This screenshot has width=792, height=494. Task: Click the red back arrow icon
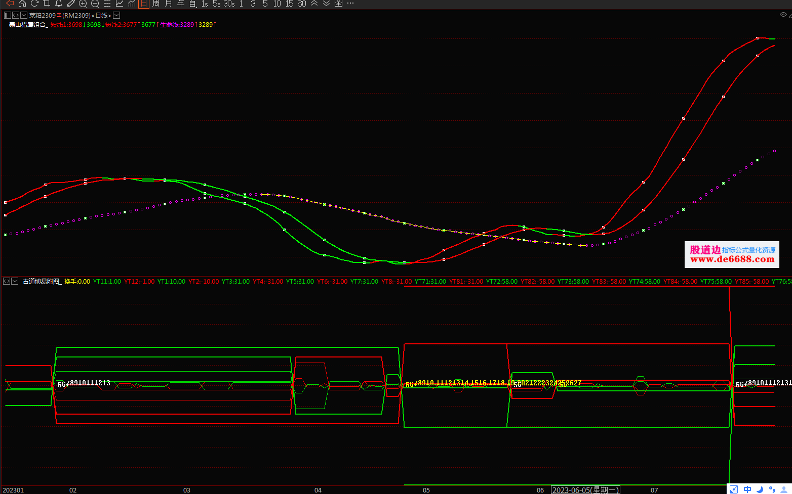click(10, 3)
